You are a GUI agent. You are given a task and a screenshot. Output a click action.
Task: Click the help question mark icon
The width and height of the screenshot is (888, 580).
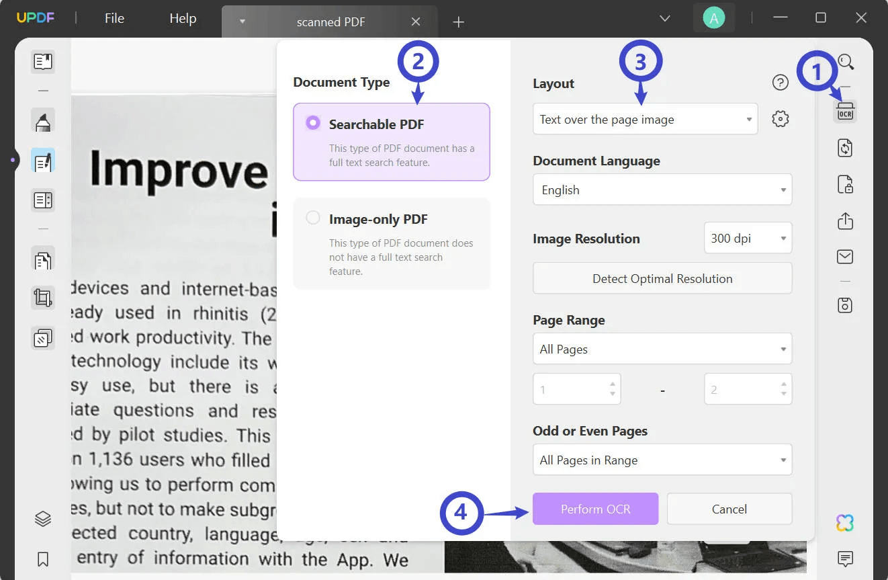click(780, 83)
